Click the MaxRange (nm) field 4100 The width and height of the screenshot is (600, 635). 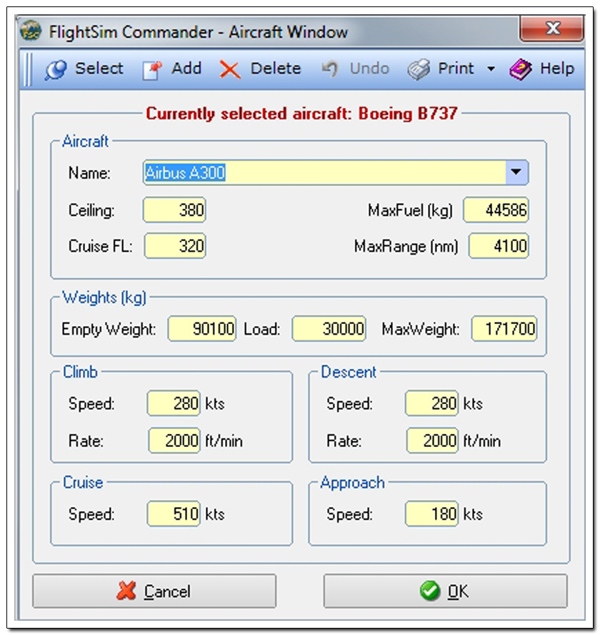[x=499, y=245]
